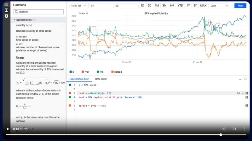Click the blue New button
This screenshot has height=141, width=252.
240,6
